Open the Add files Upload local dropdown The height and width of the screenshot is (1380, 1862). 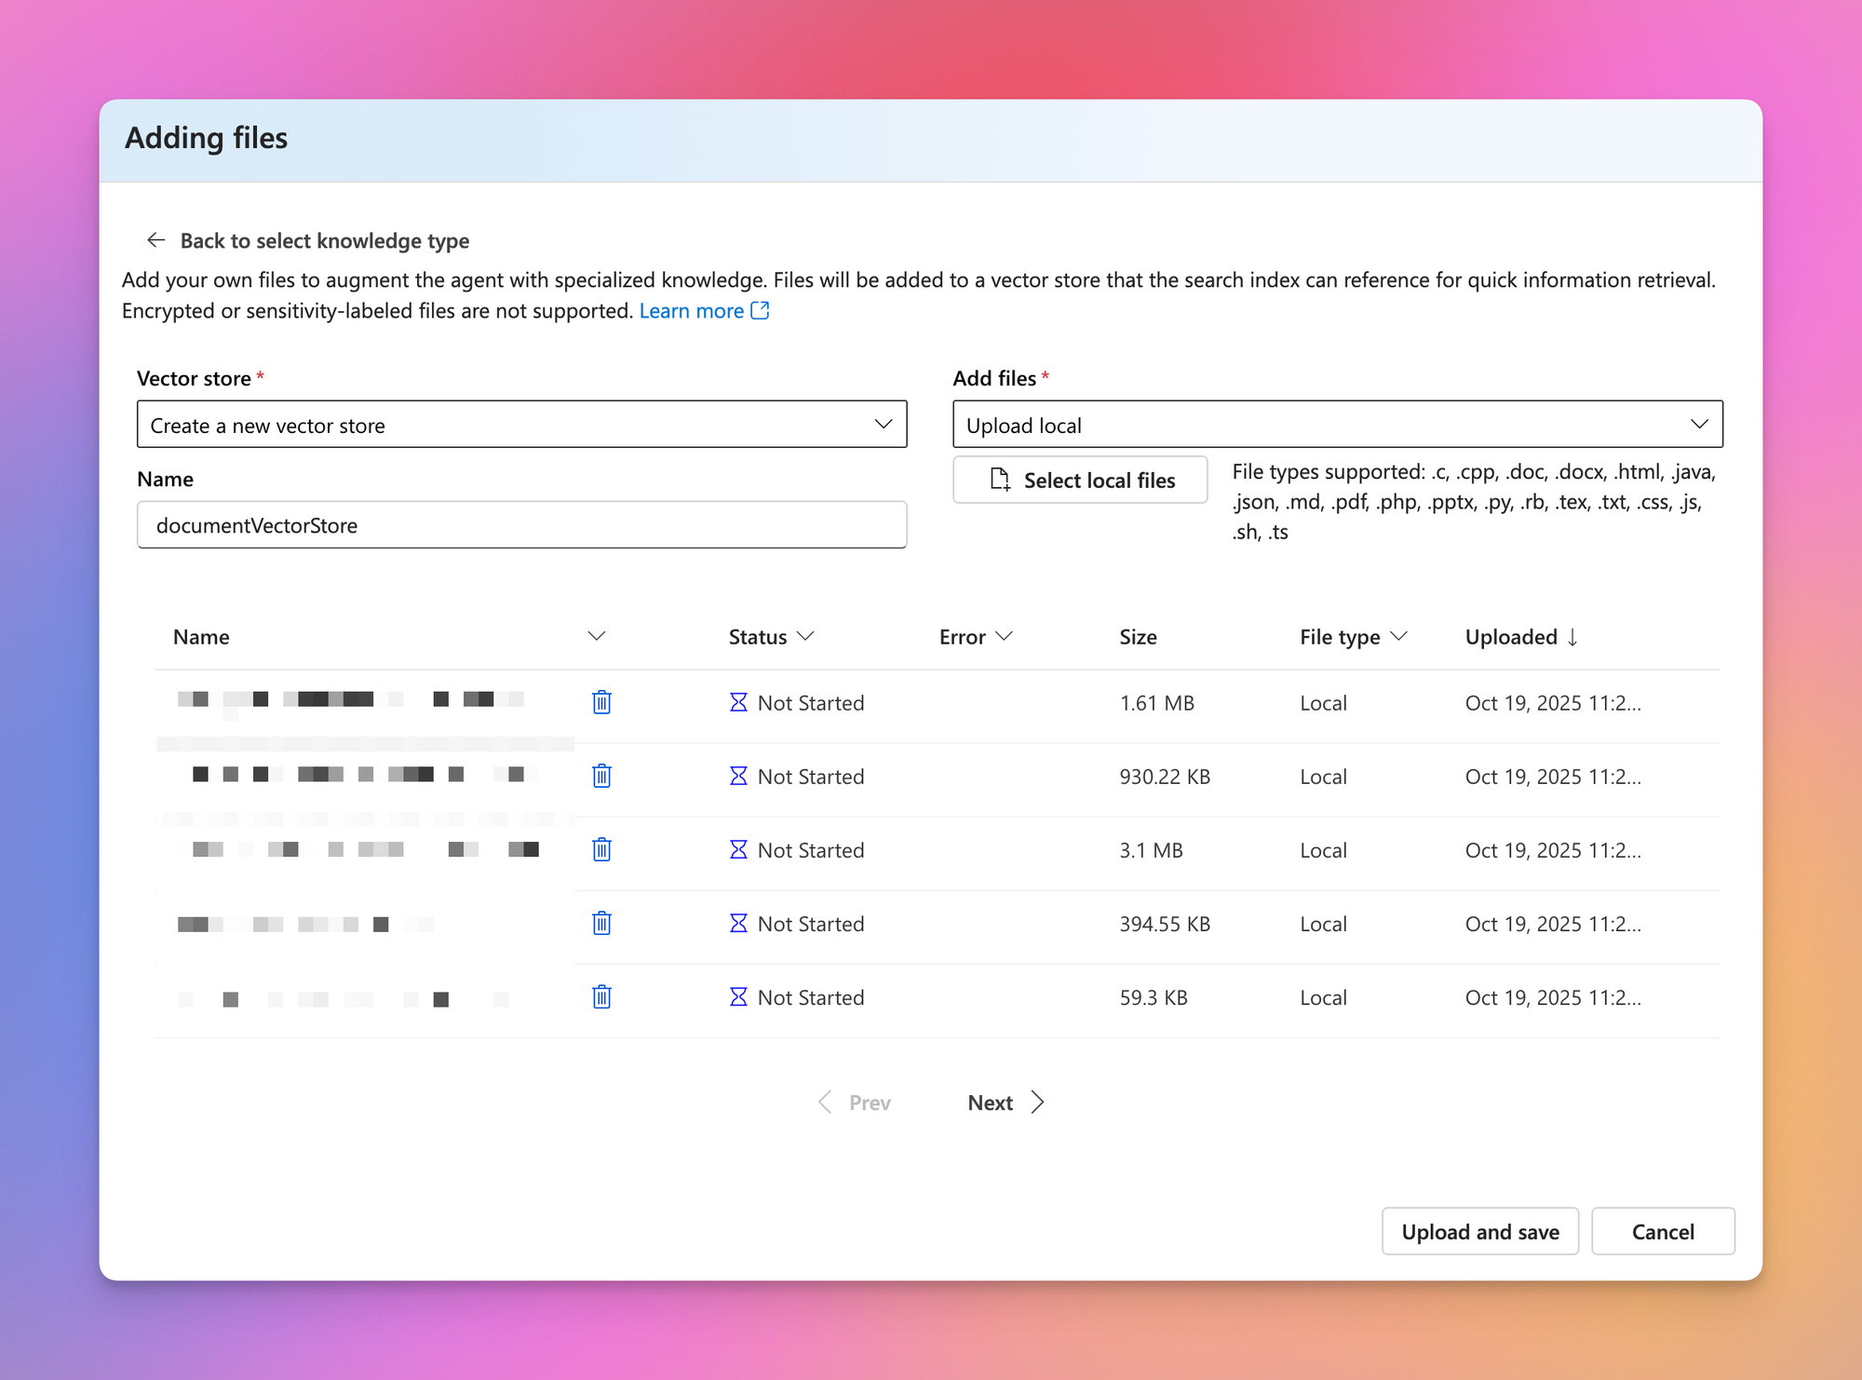point(1337,425)
